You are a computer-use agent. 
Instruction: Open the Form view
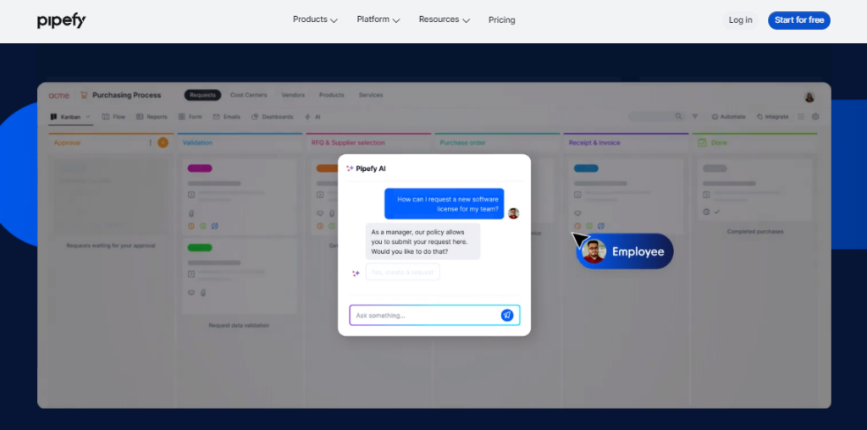click(x=191, y=117)
